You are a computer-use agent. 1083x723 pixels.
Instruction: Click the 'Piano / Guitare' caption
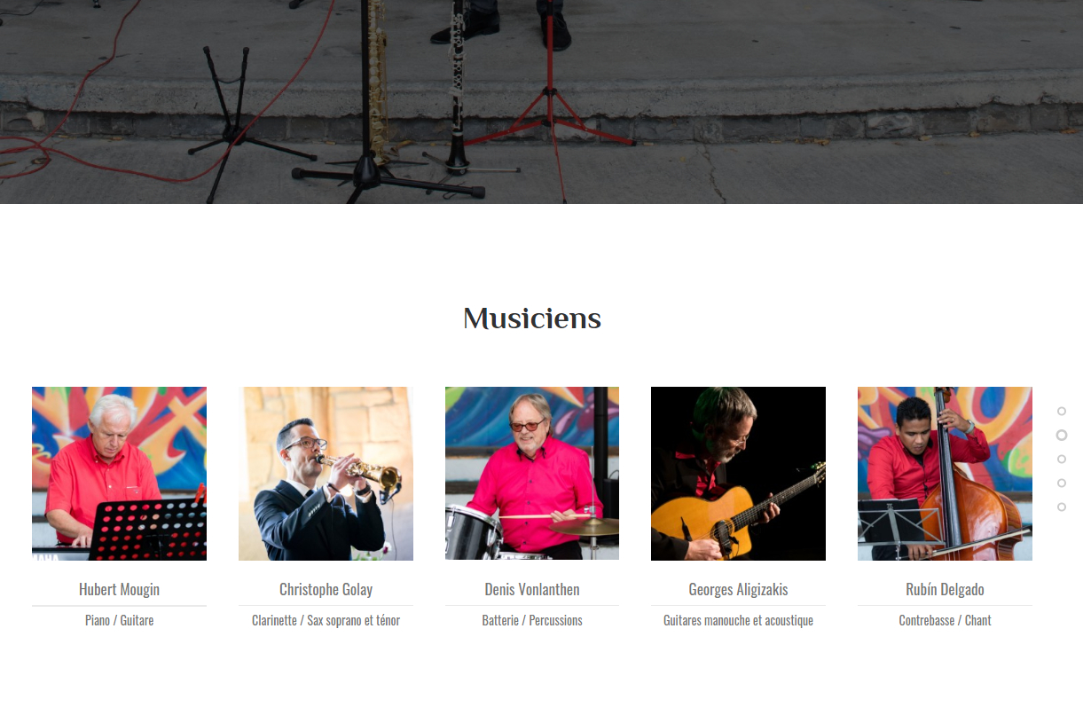point(119,620)
